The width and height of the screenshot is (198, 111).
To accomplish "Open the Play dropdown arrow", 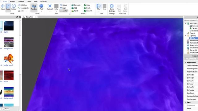I will click(99, 11).
